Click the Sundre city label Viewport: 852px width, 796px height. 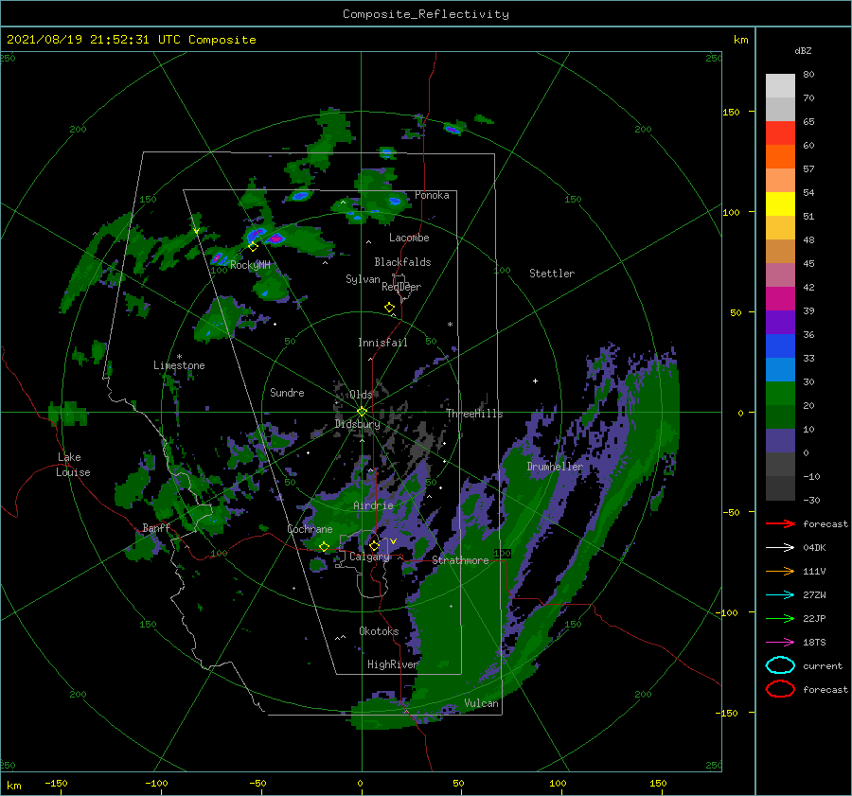point(287,392)
